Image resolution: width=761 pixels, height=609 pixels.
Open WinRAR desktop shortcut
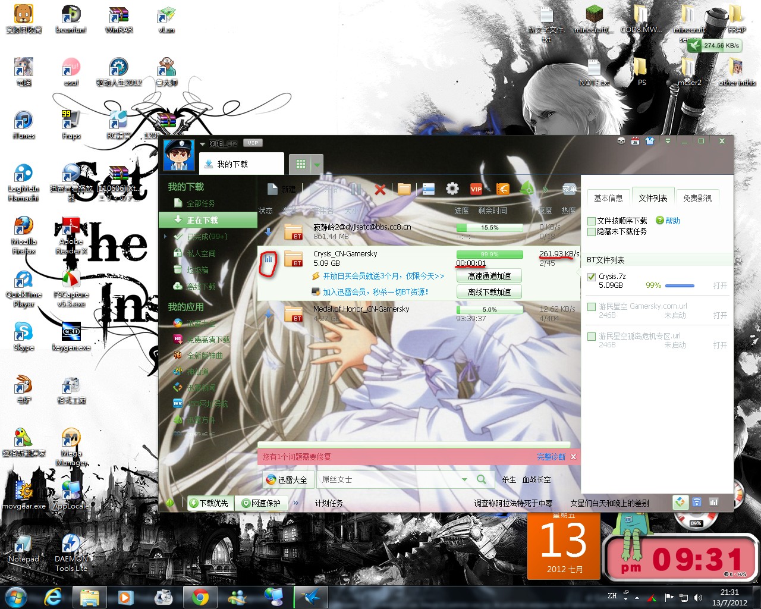pyautogui.click(x=119, y=20)
